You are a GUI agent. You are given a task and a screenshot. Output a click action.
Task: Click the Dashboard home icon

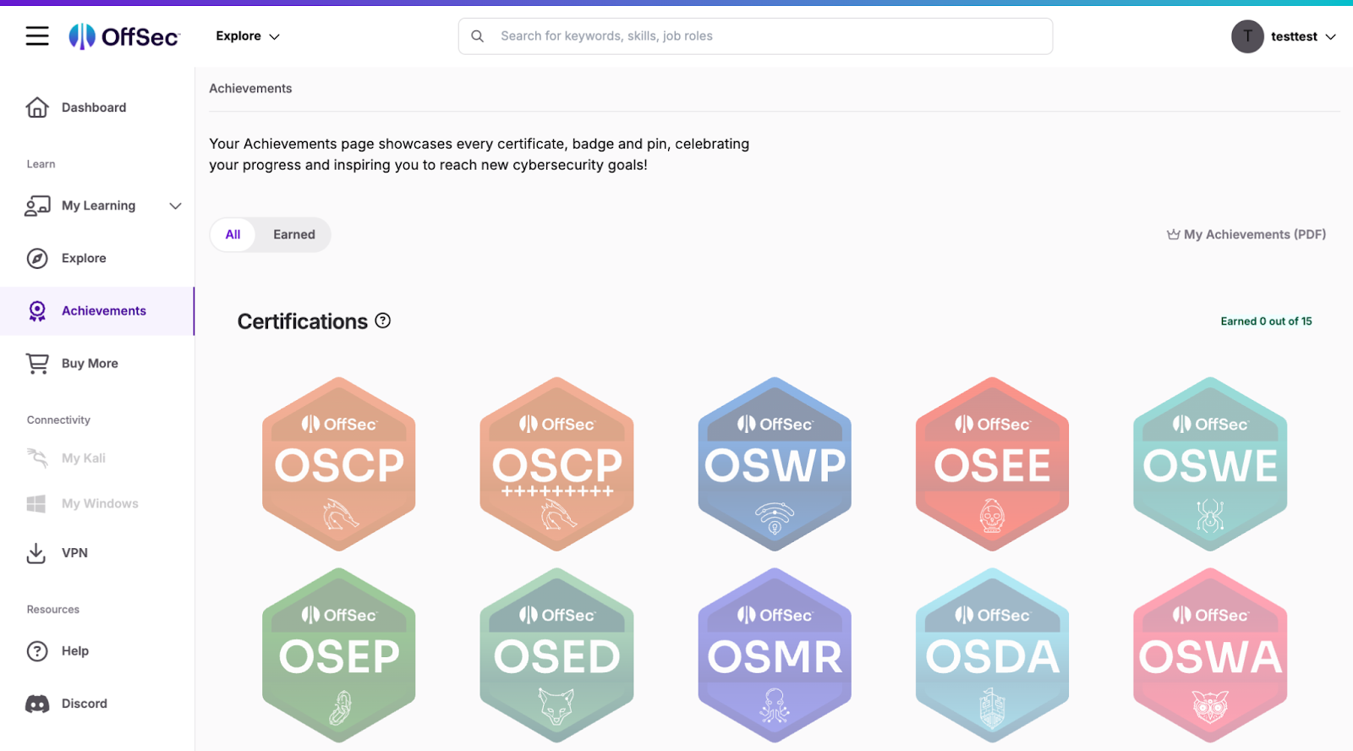pos(37,107)
